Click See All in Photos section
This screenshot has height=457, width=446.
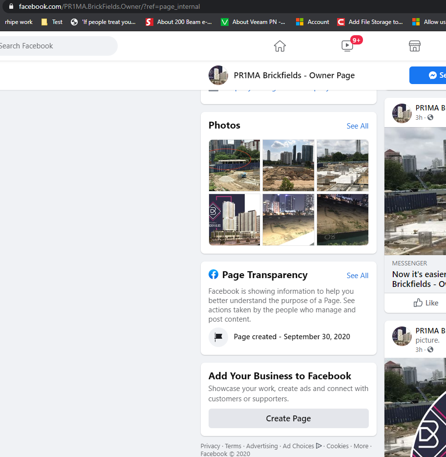[x=358, y=126]
